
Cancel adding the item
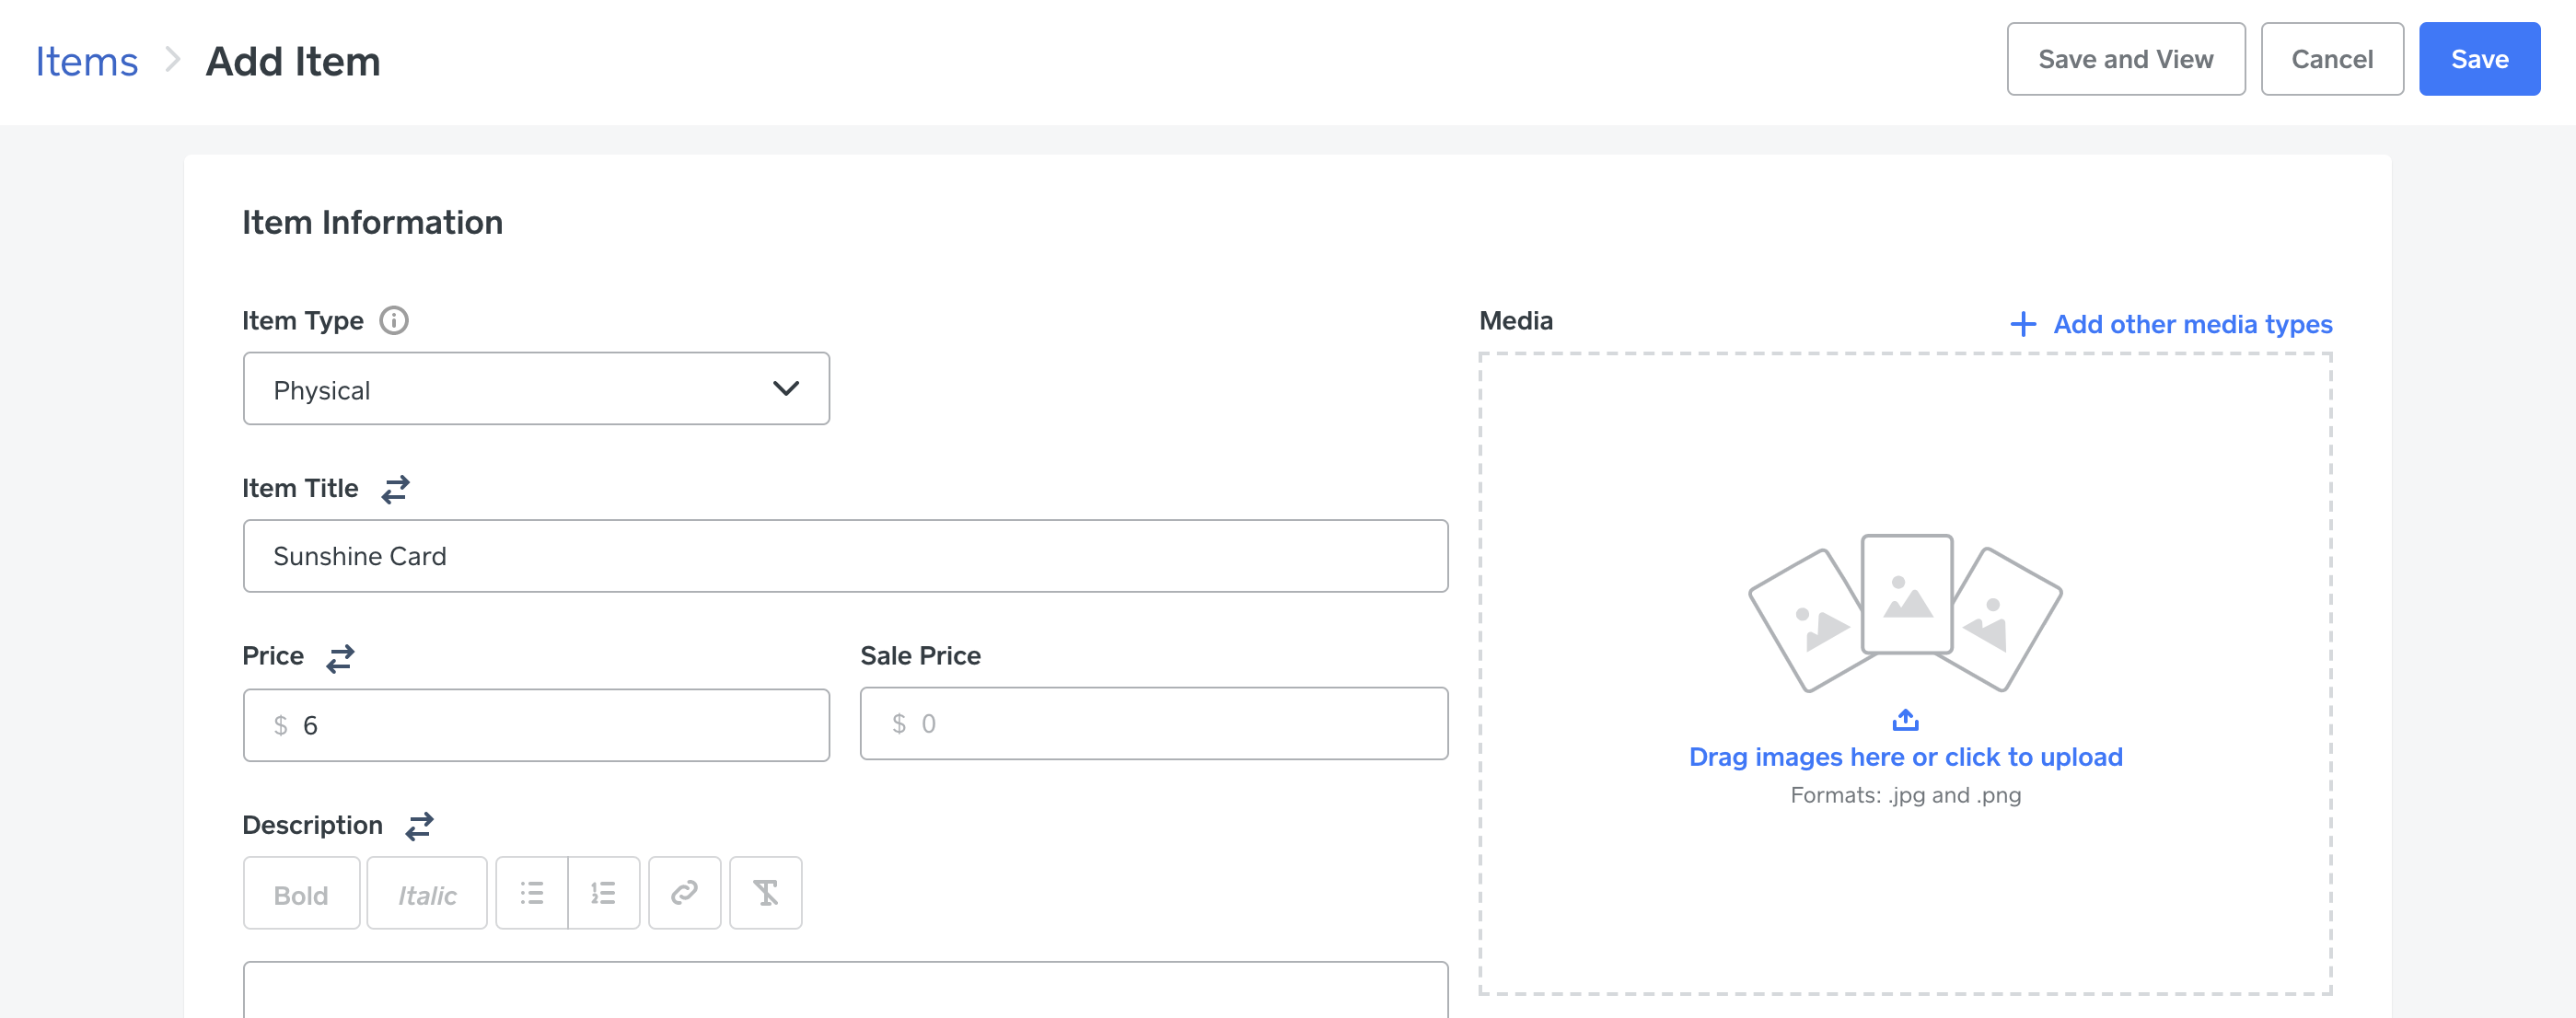pos(2332,60)
